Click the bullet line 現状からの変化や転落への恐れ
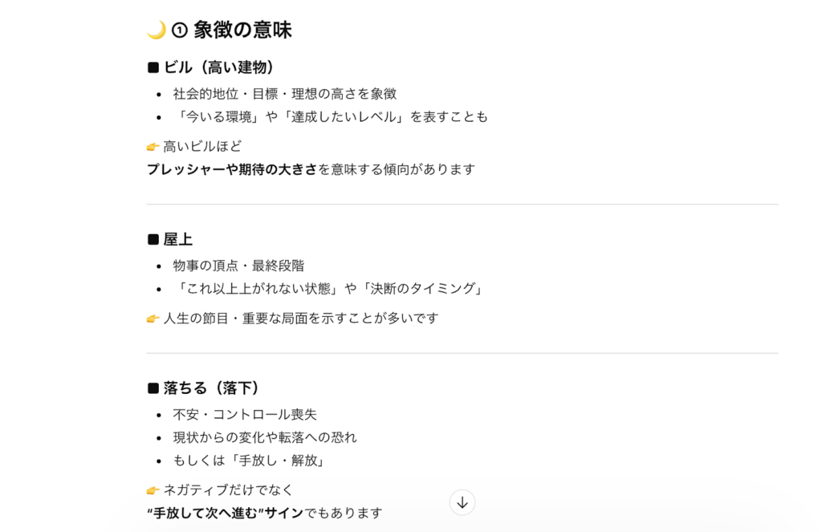 pos(265,437)
